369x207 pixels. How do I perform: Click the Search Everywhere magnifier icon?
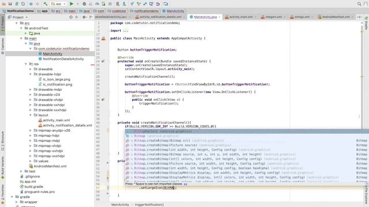(359, 4)
